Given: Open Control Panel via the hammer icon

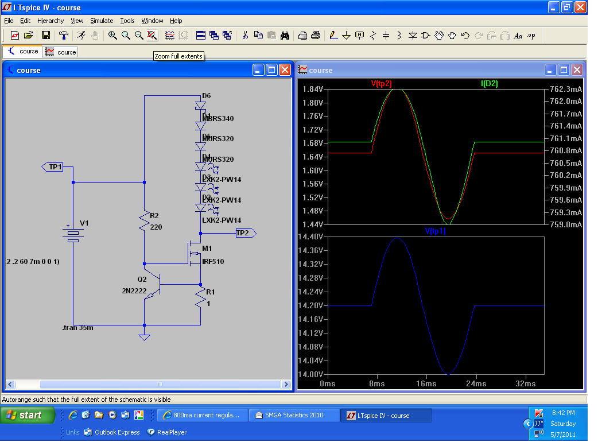Looking at the screenshot, I should pos(64,36).
